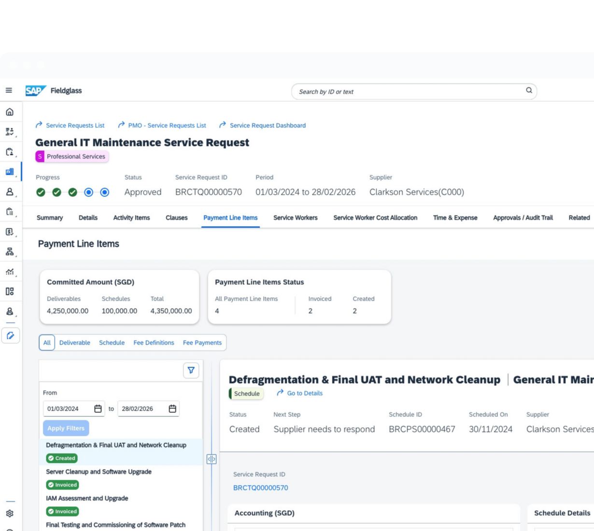594x531 pixels.
Task: Open the analytics chart sidebar icon
Action: point(10,272)
